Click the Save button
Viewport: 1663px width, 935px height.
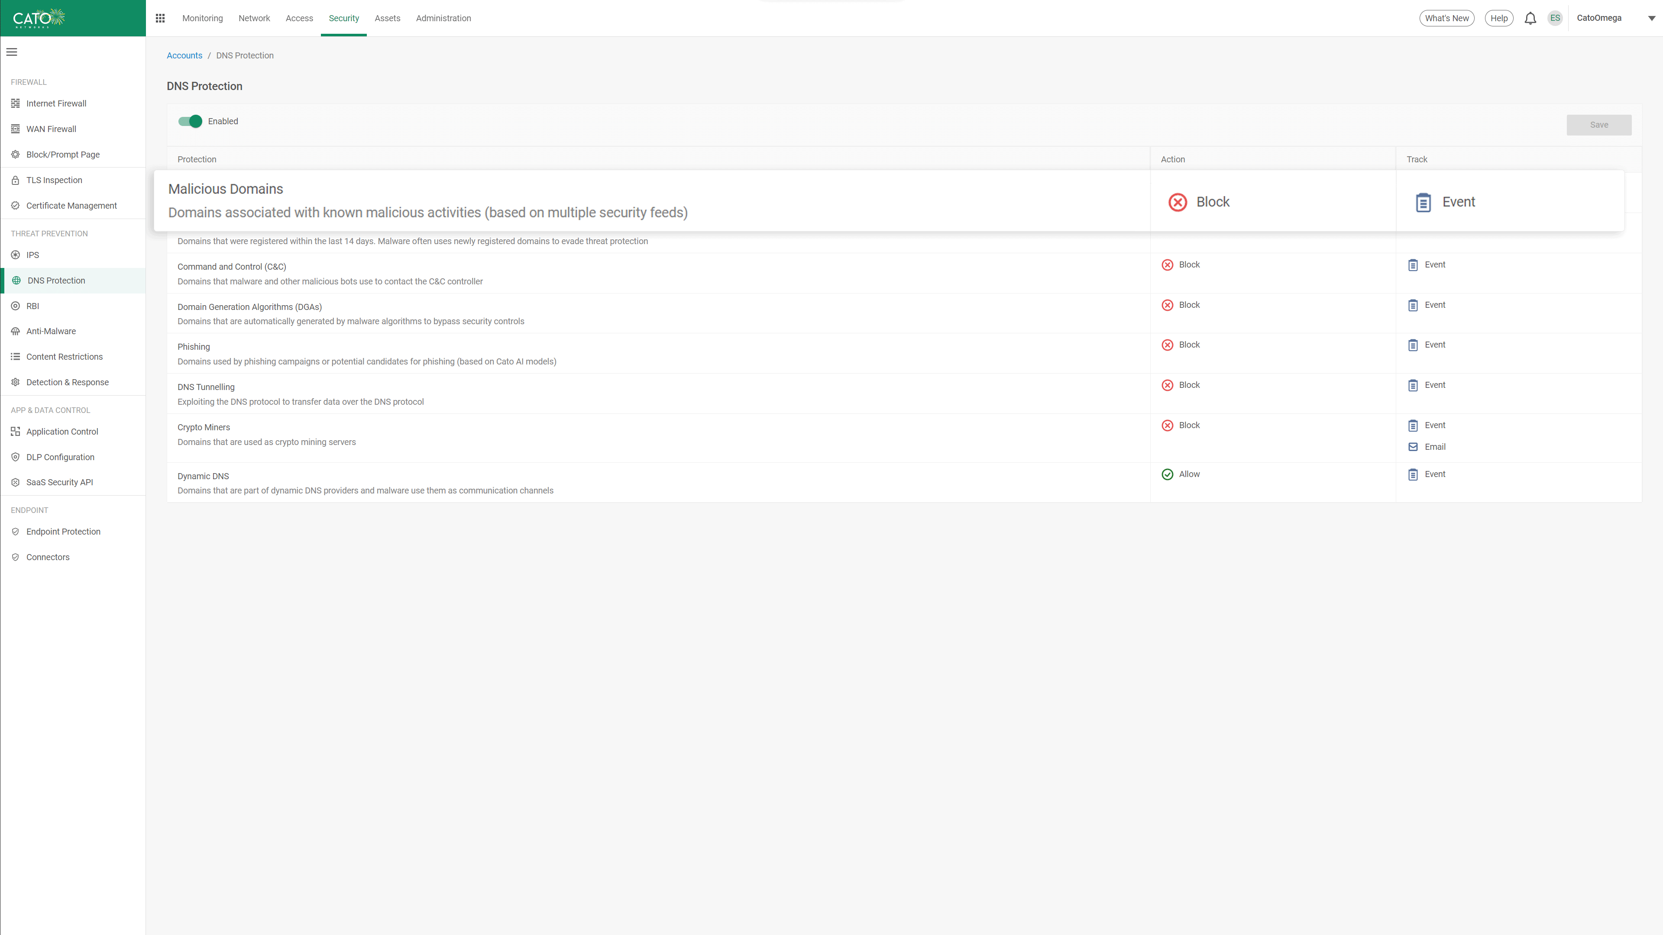click(x=1598, y=125)
